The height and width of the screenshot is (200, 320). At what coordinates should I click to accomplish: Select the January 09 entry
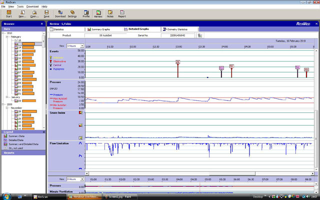click(x=25, y=101)
